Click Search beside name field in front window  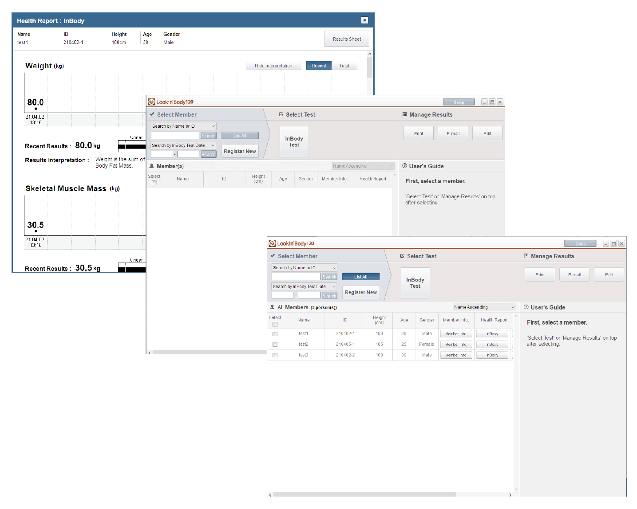329,277
